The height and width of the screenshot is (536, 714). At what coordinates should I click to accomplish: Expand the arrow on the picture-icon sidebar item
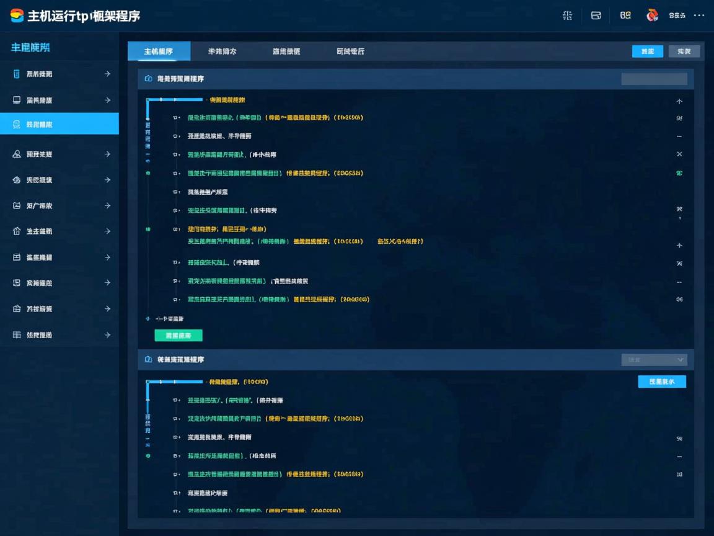coord(107,205)
